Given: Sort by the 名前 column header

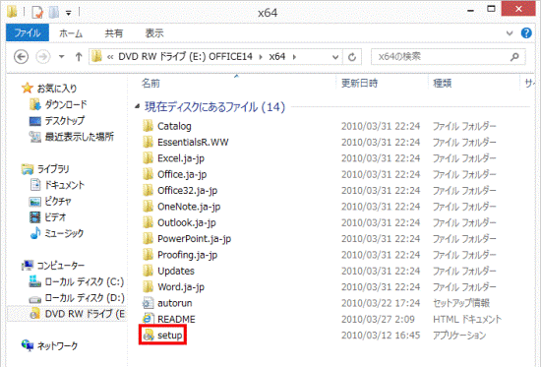Looking at the screenshot, I should [150, 84].
